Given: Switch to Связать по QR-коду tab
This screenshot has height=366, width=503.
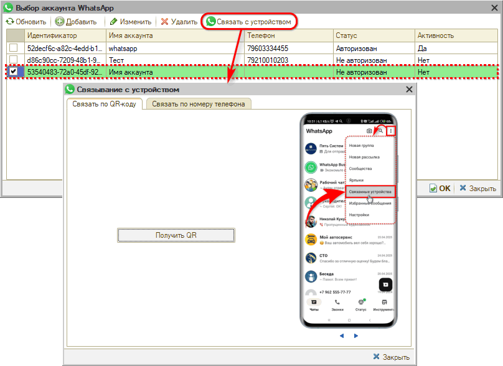Looking at the screenshot, I should [104, 104].
